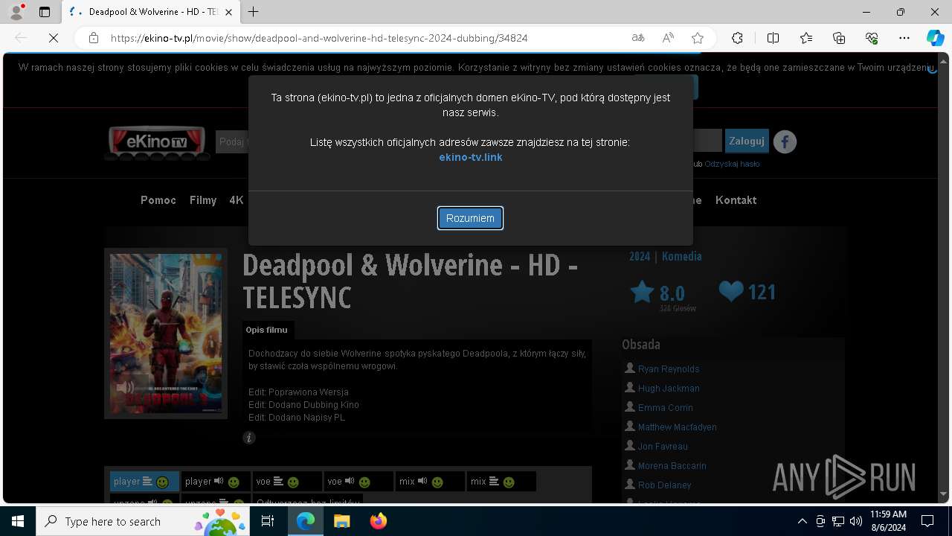Open the volume control in tray
This screenshot has height=536, width=952.
point(856,521)
